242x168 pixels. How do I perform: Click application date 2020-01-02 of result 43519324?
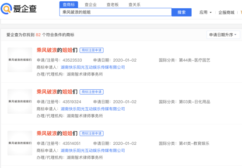pyautogui.click(x=125, y=102)
